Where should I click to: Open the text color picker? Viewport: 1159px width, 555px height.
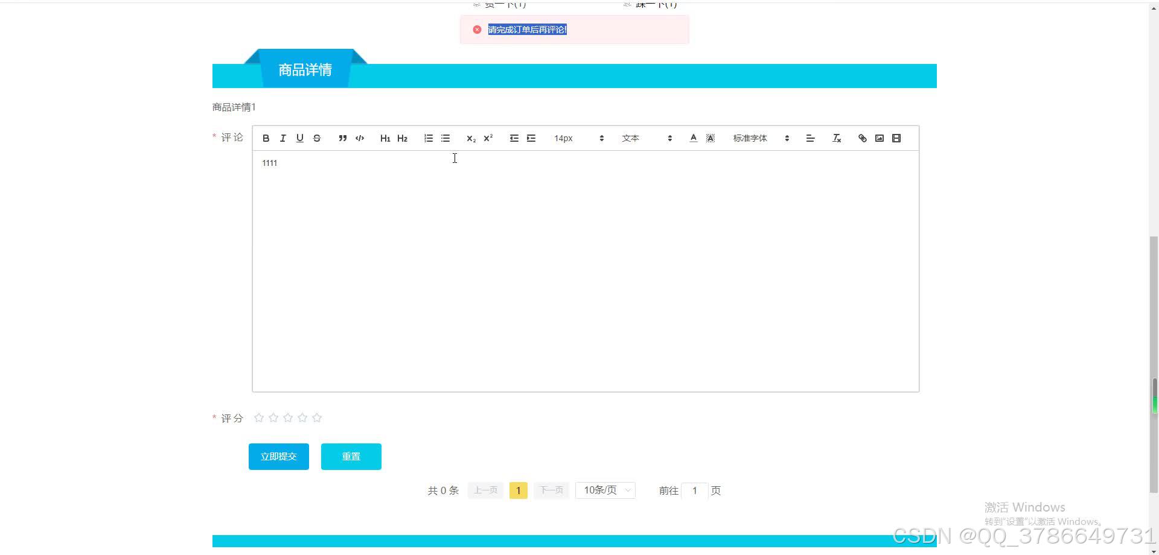[693, 138]
